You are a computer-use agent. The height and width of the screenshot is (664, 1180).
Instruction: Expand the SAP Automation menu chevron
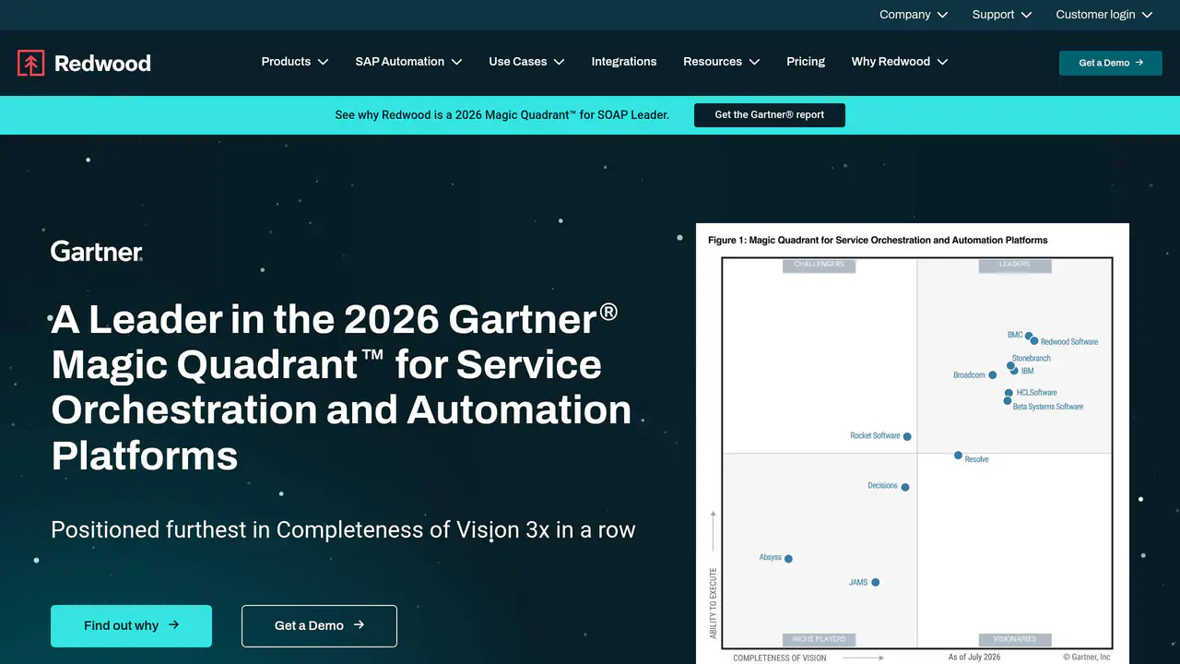pos(456,62)
